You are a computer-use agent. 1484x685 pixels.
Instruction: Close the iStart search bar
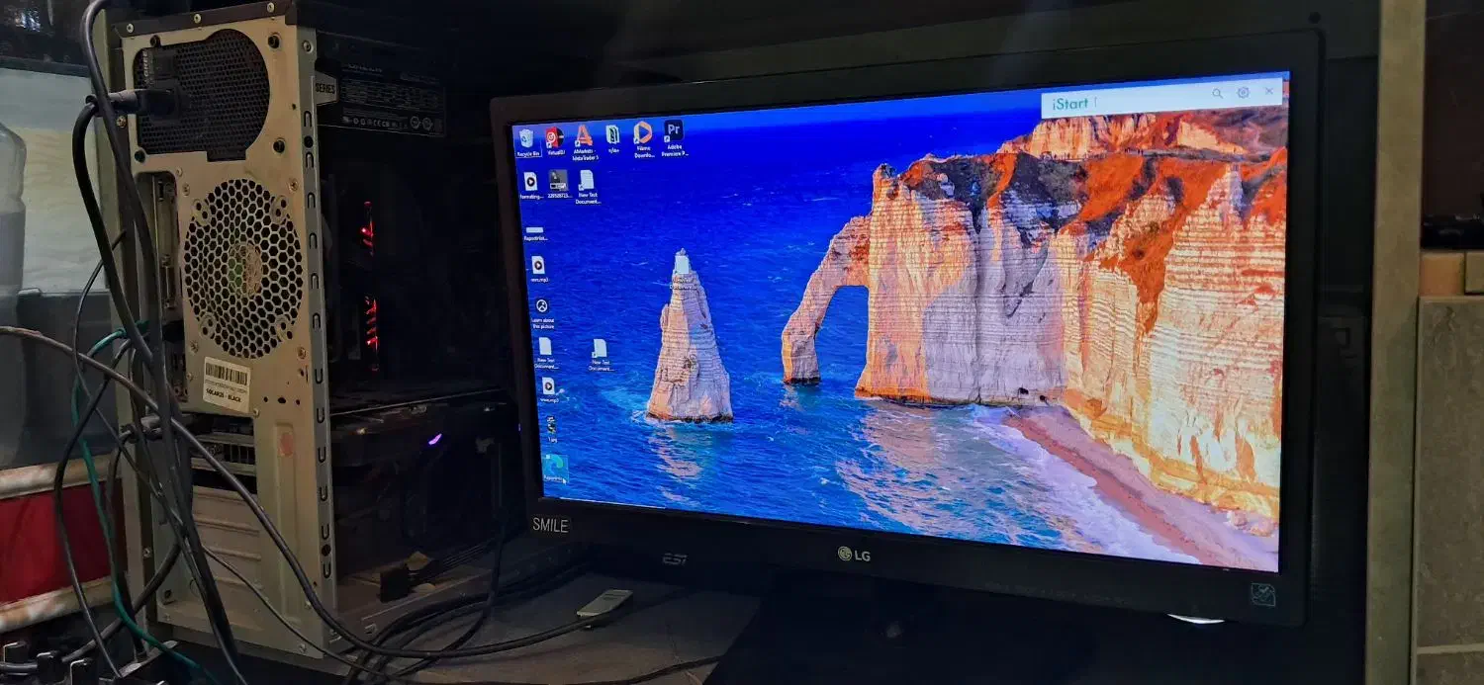(x=1268, y=91)
